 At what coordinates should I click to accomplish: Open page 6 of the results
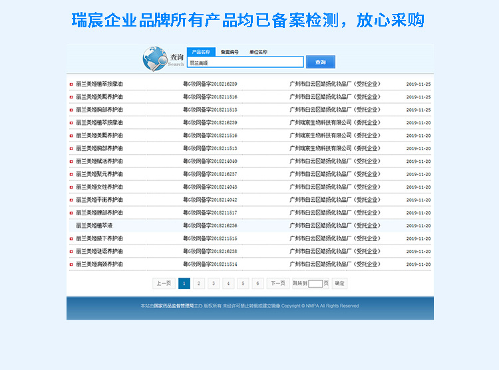click(257, 283)
